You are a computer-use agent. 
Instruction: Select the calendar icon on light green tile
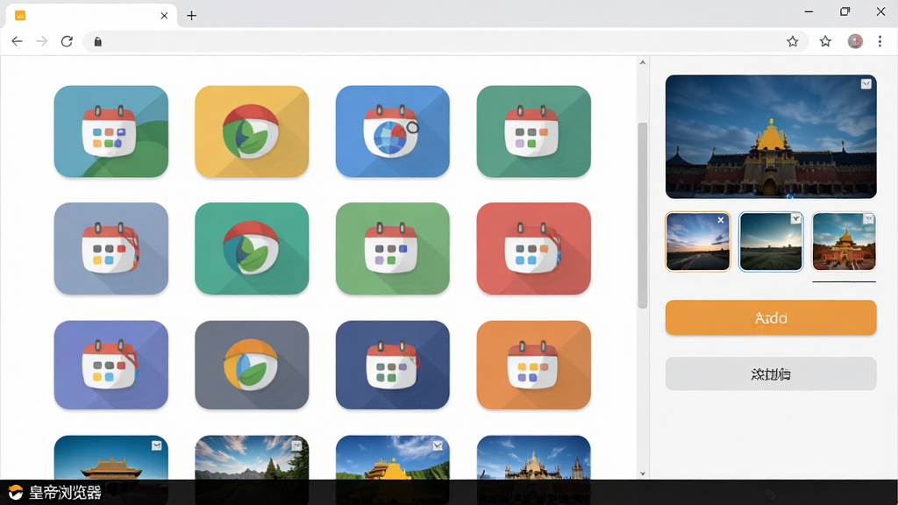pos(393,248)
